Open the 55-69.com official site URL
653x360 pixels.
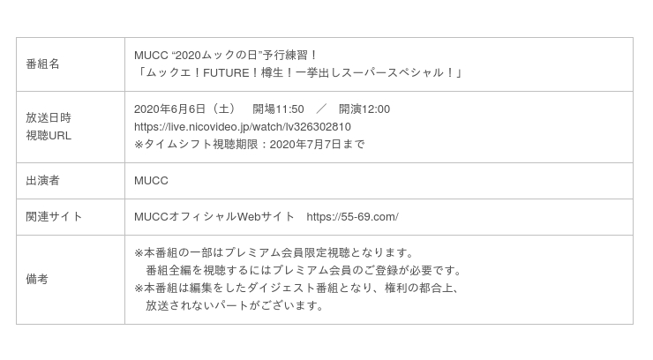[352, 217]
